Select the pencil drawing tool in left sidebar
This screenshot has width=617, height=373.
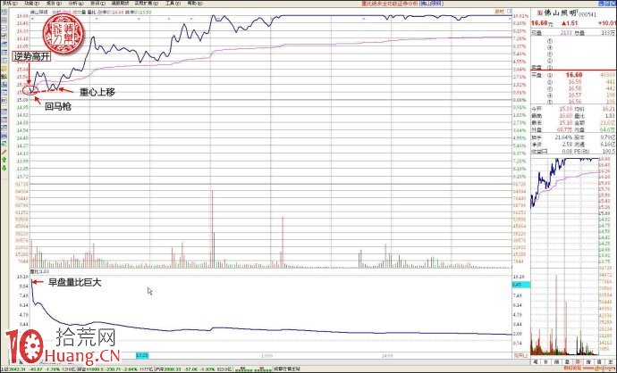(4, 152)
